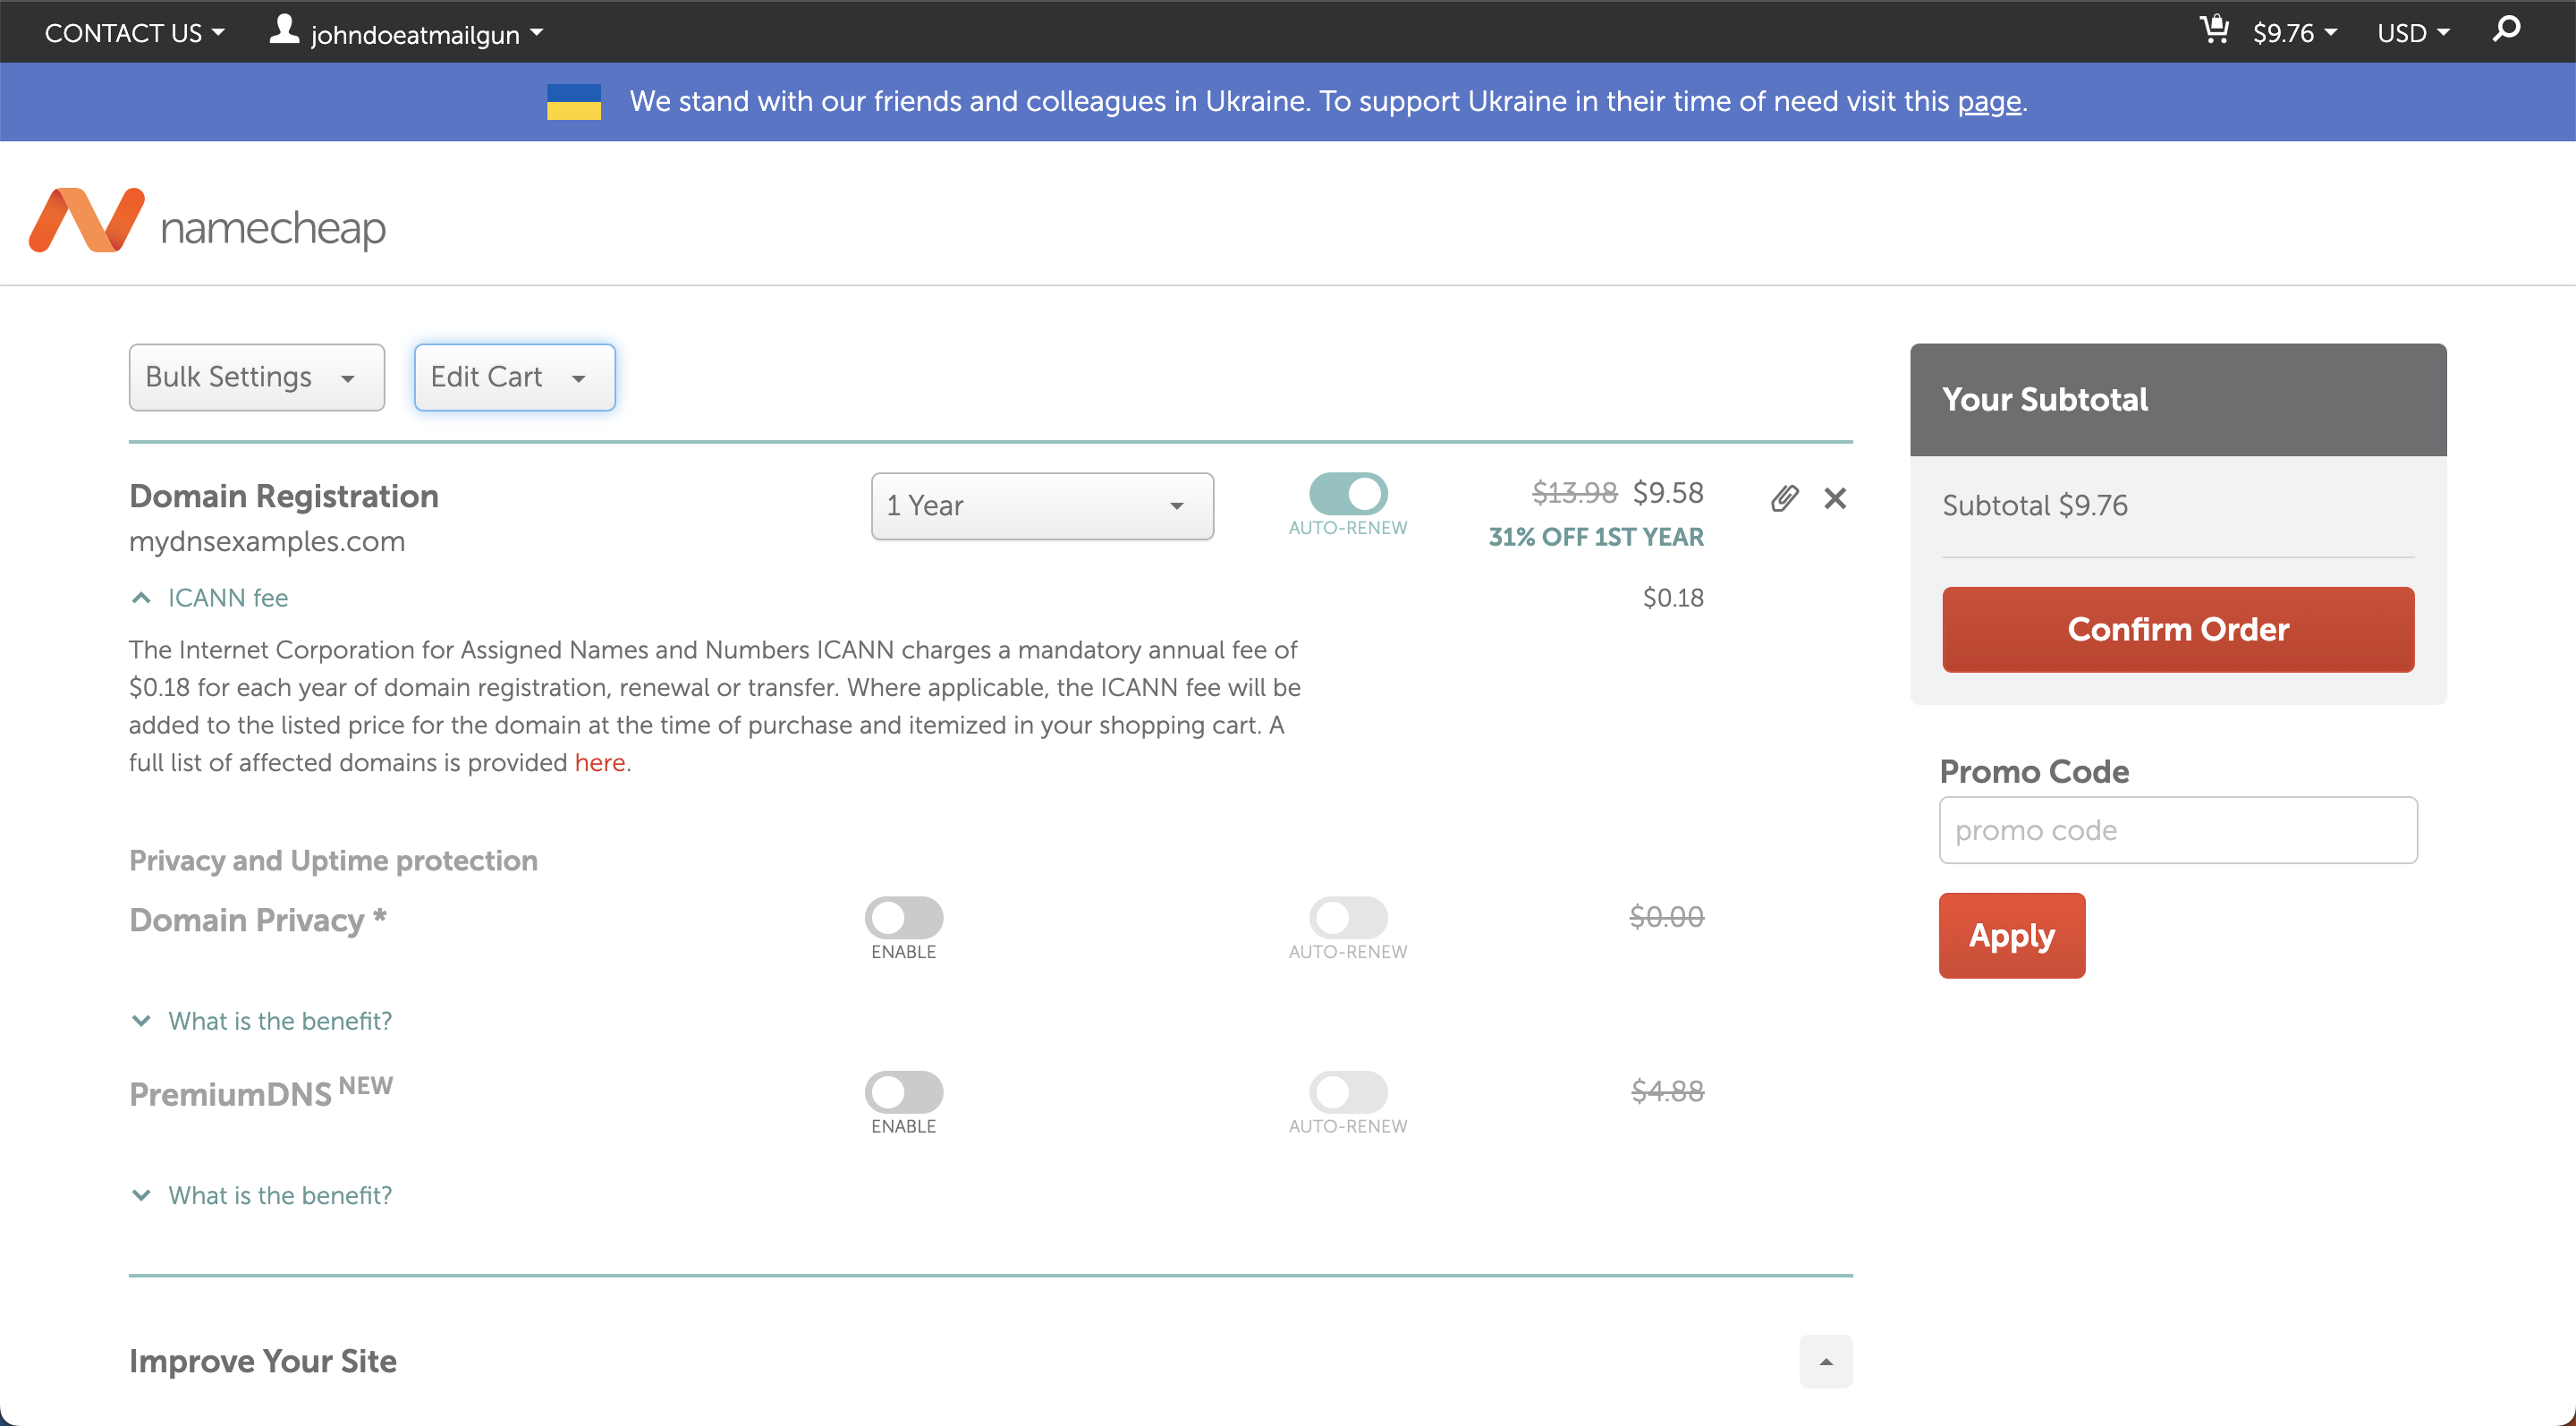Image resolution: width=2576 pixels, height=1426 pixels.
Task: Click the magnifier search icon
Action: pyautogui.click(x=2506, y=30)
